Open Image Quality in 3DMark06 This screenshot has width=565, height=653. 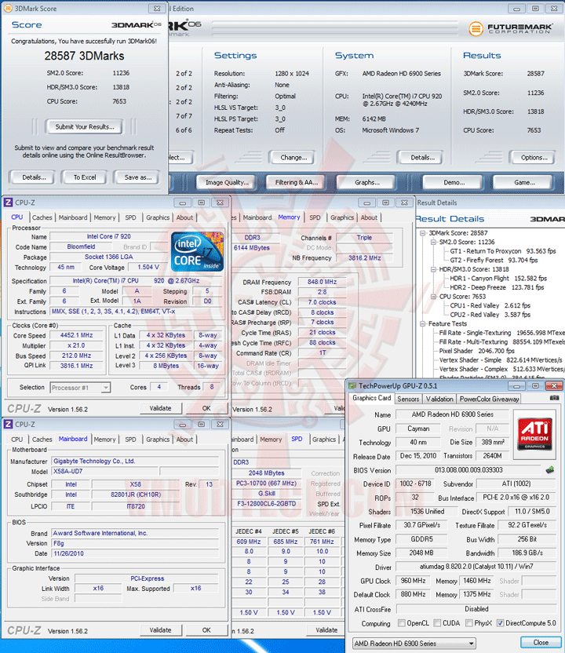(227, 182)
